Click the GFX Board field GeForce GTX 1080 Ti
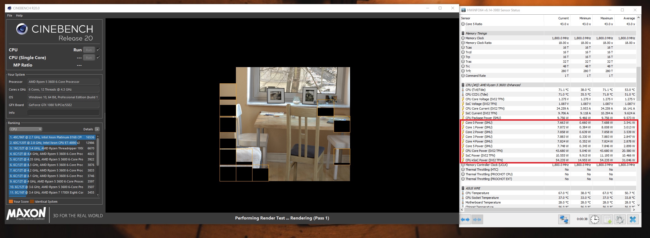The height and width of the screenshot is (238, 650). (63, 105)
